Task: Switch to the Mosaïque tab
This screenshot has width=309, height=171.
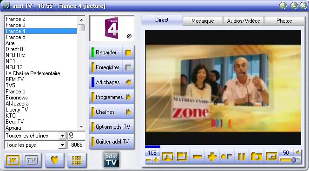Action: 203,21
